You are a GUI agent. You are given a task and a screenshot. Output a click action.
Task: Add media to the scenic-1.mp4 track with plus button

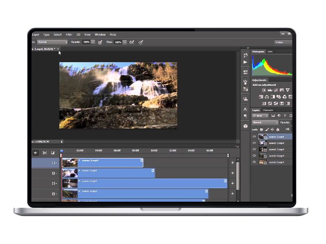(x=233, y=163)
